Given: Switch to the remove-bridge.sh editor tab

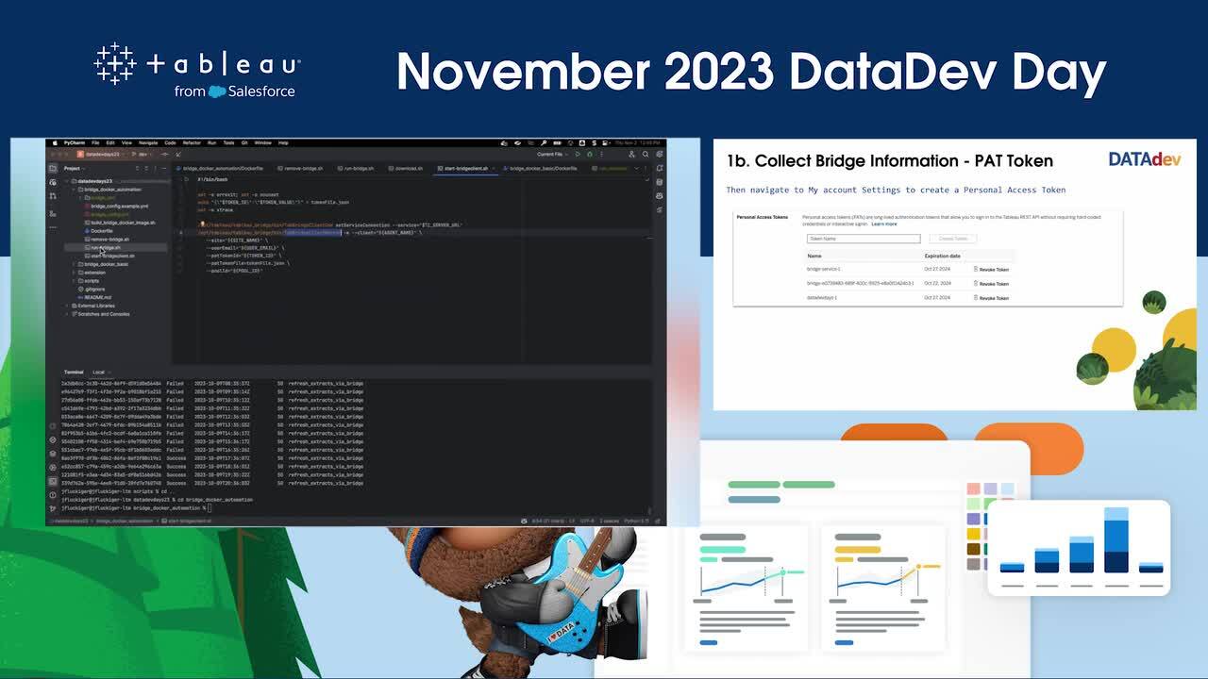Looking at the screenshot, I should click(x=301, y=169).
